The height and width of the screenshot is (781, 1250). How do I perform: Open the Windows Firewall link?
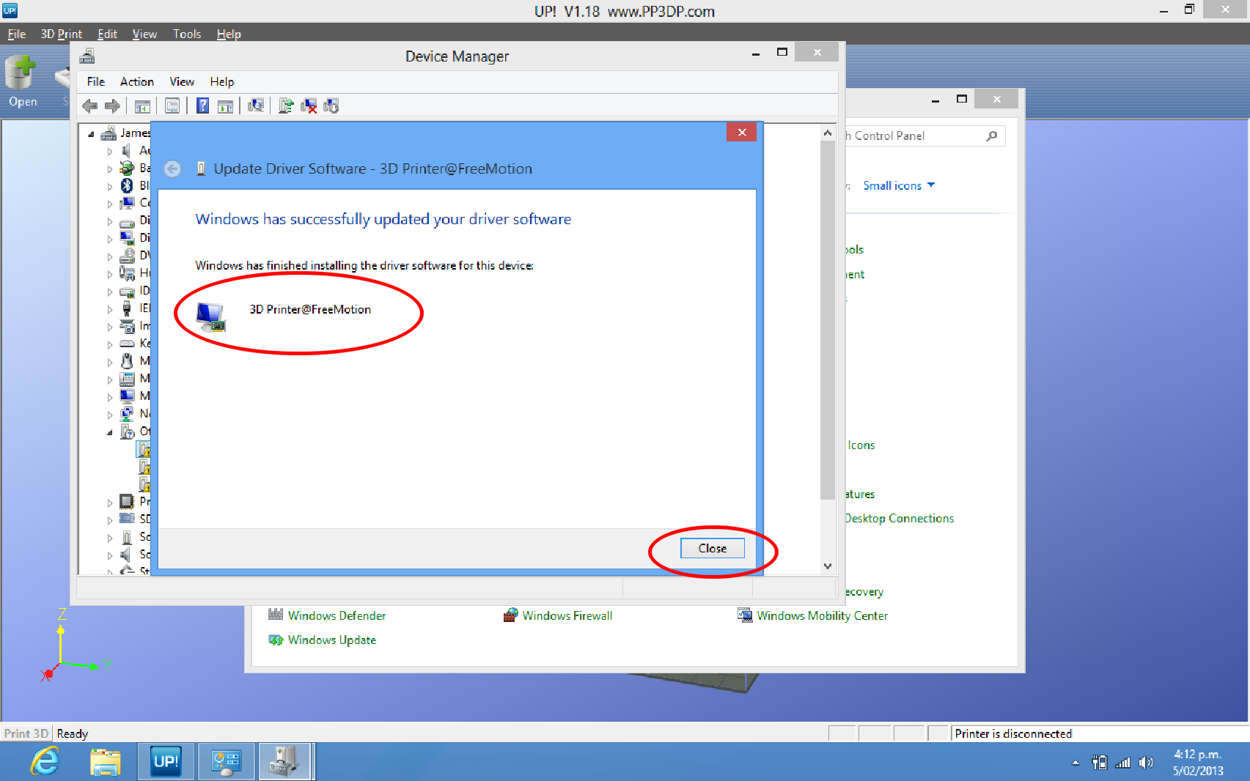click(x=567, y=616)
